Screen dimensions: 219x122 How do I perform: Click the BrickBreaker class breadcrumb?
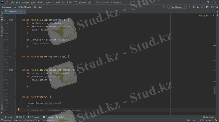point(25,7)
